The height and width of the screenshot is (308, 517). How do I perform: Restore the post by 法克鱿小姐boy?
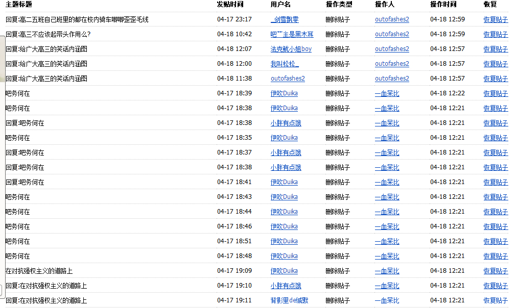click(496, 49)
